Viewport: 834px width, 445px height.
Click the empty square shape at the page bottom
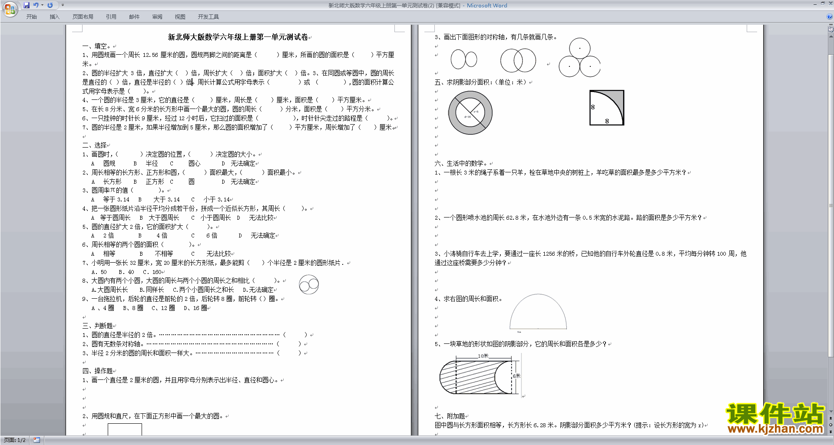click(125, 429)
